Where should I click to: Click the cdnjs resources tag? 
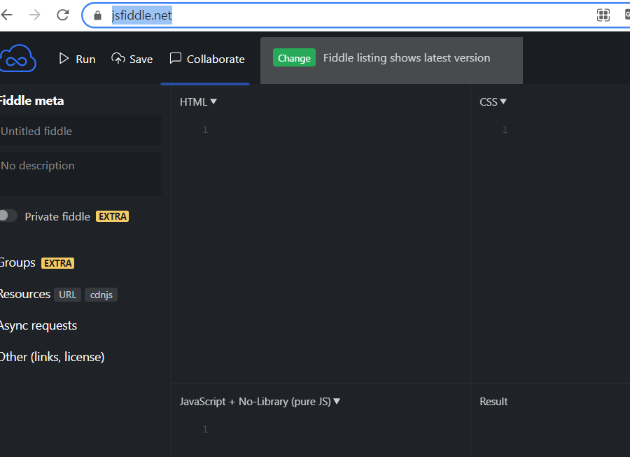coord(101,295)
